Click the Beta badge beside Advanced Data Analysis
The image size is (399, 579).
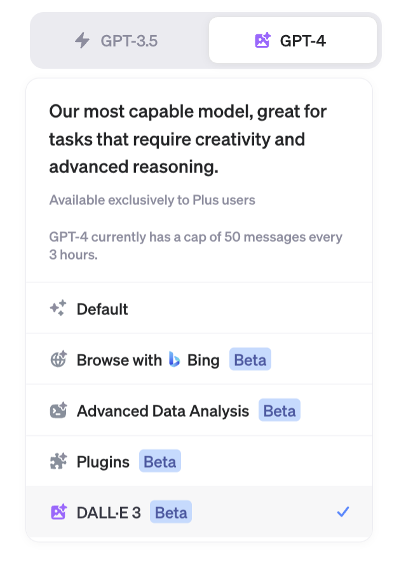pyautogui.click(x=280, y=411)
